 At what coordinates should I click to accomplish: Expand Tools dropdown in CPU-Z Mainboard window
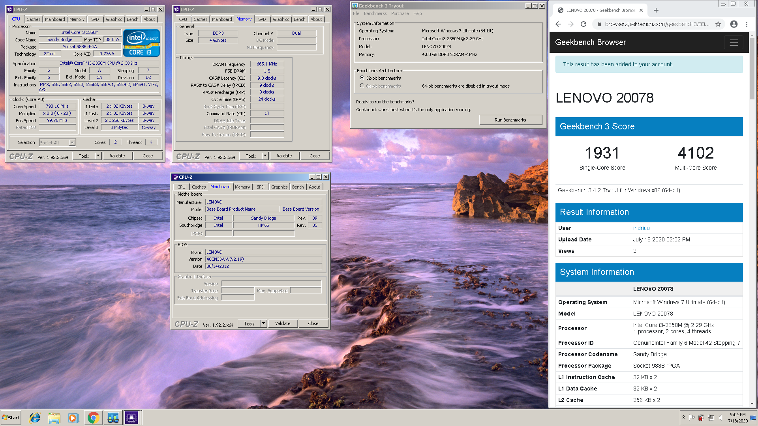263,323
